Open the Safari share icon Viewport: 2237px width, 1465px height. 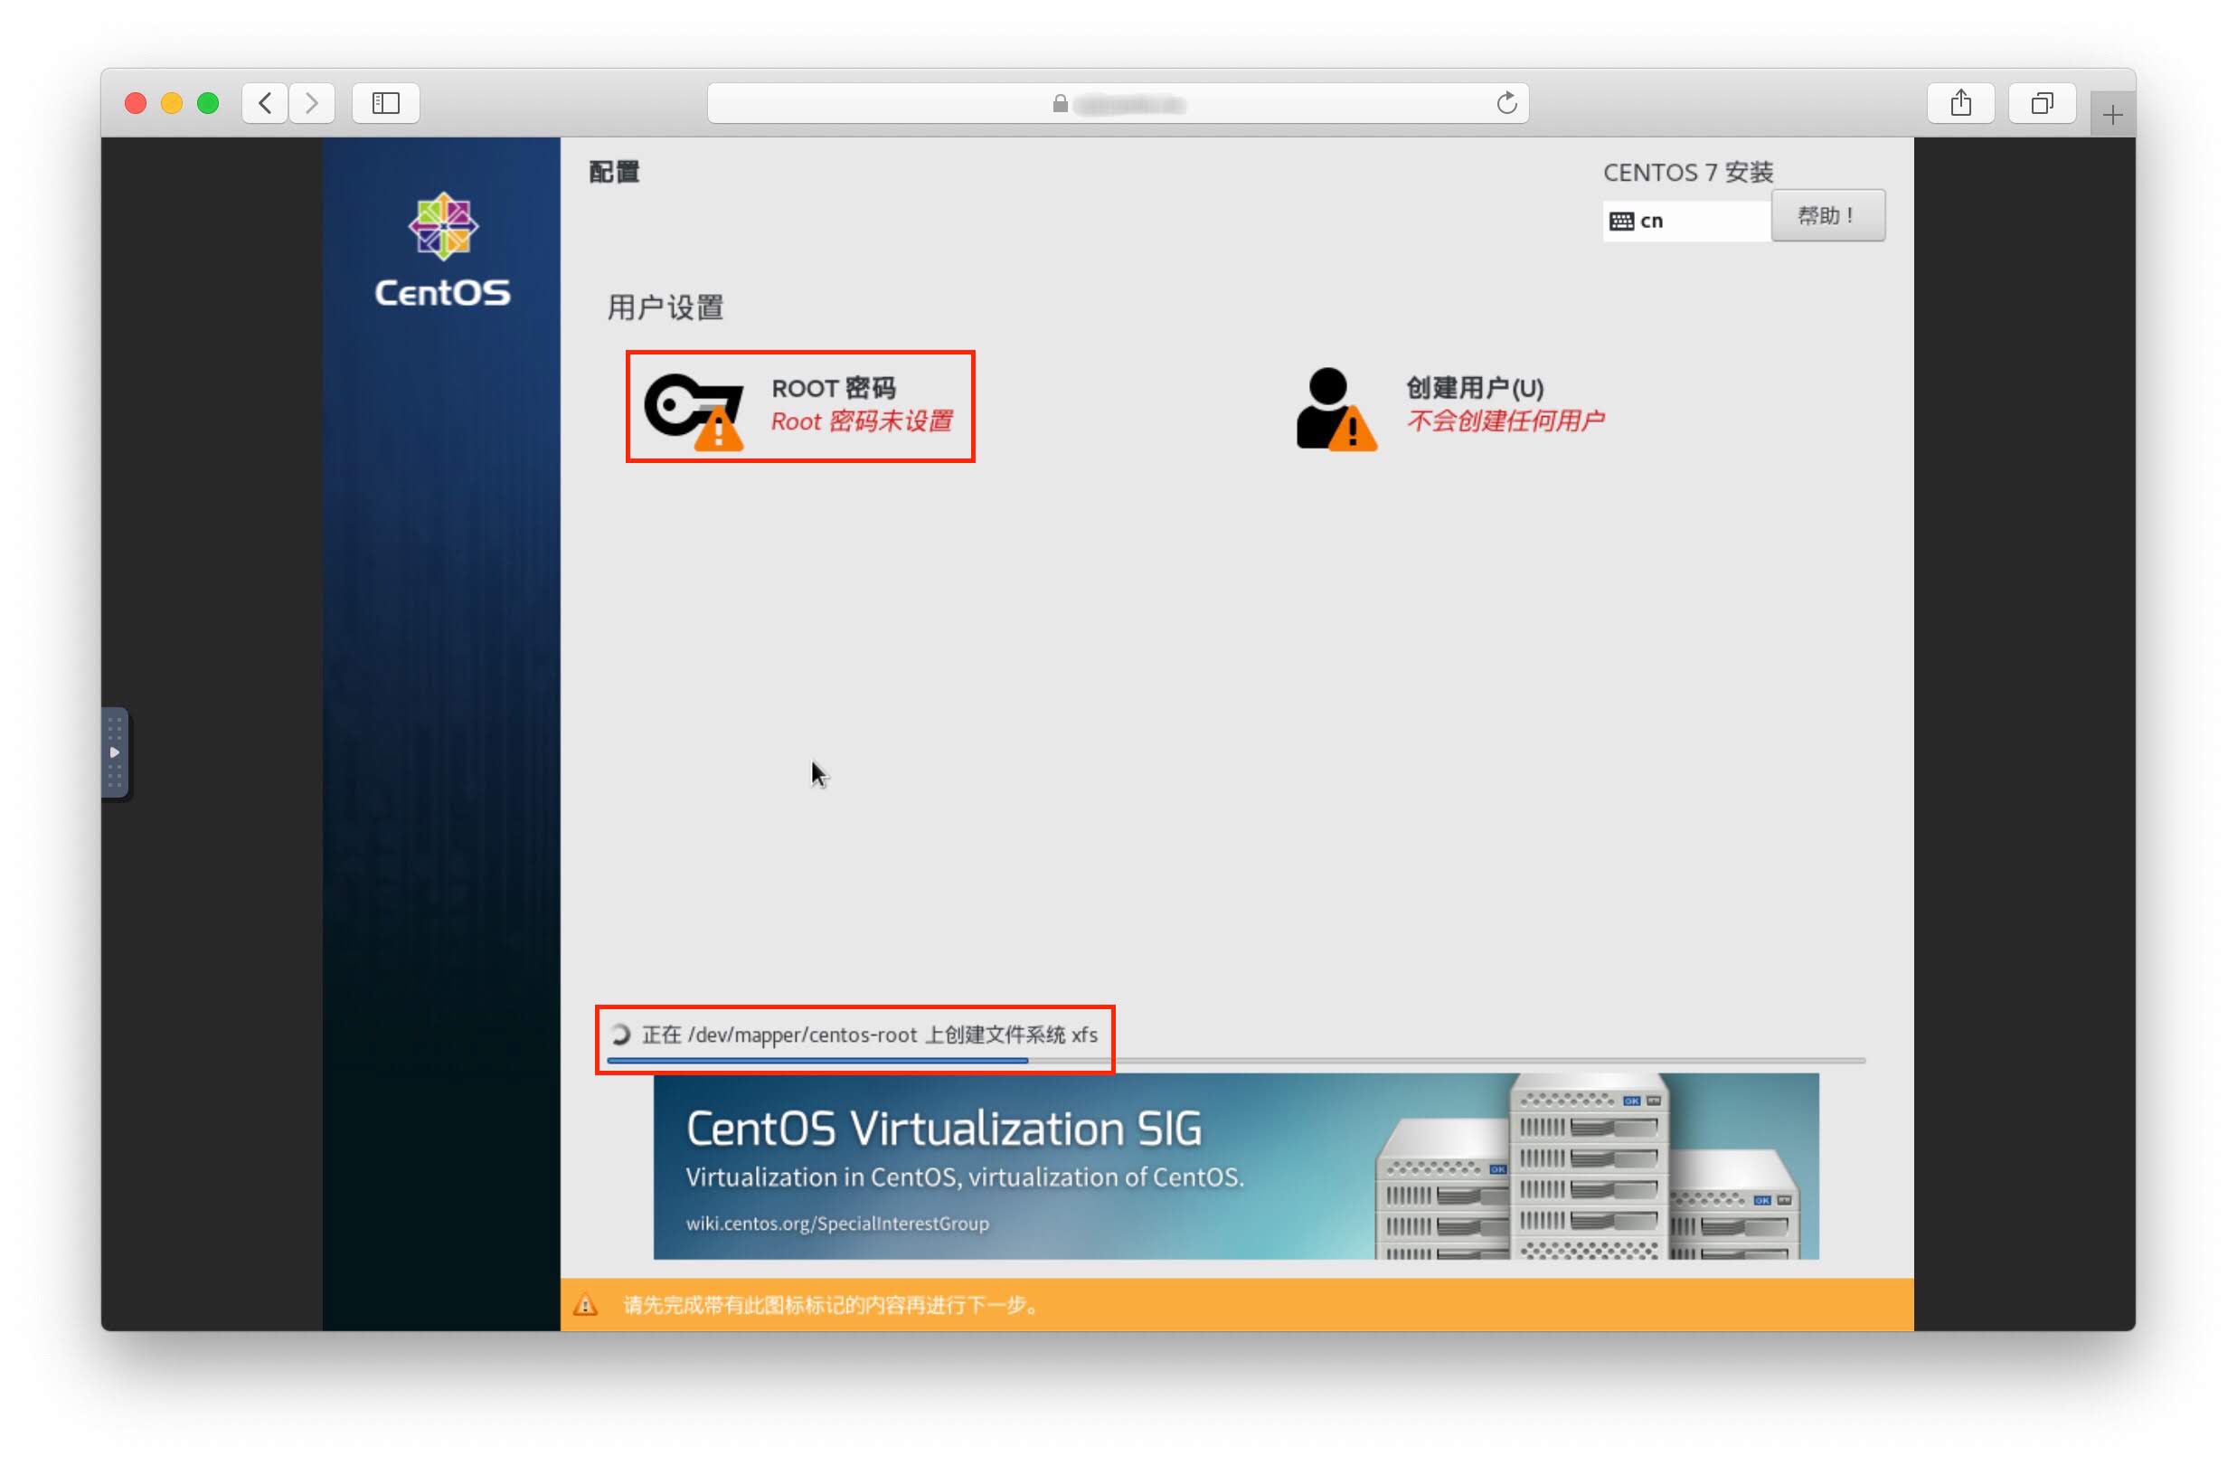coord(1960,102)
